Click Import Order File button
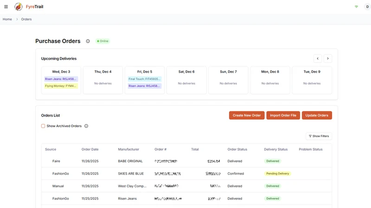371x208 pixels. (283, 115)
